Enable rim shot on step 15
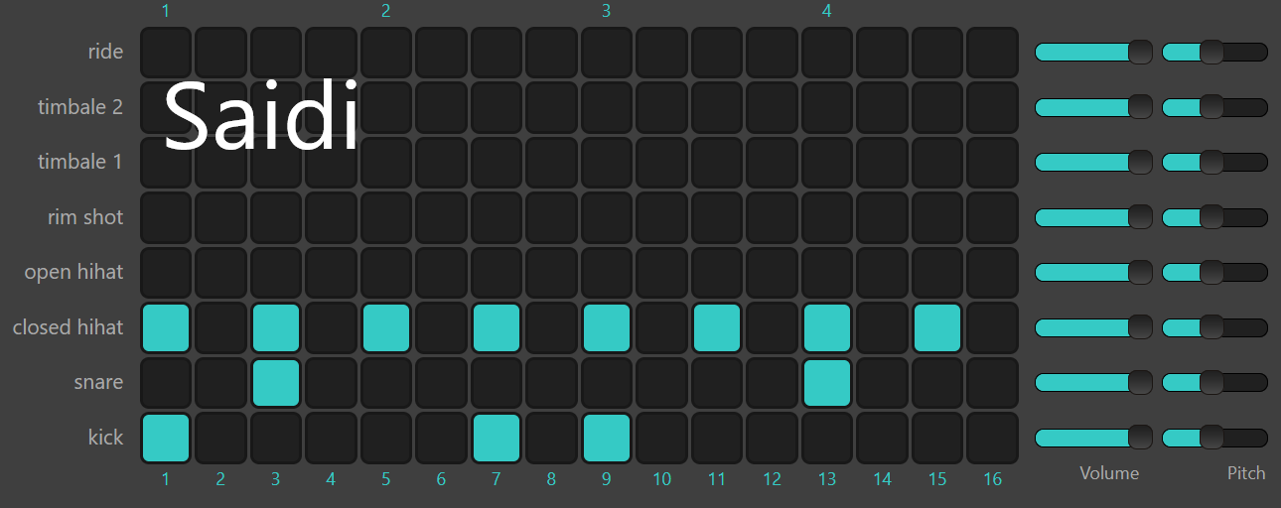The height and width of the screenshot is (508, 1281). coord(936,217)
